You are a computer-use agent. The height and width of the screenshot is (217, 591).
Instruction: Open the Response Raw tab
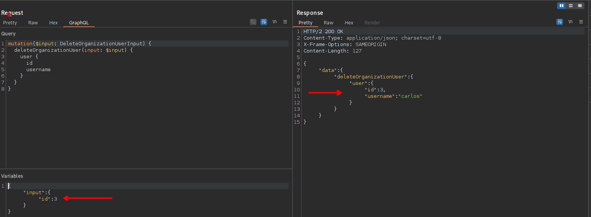pyautogui.click(x=328, y=23)
